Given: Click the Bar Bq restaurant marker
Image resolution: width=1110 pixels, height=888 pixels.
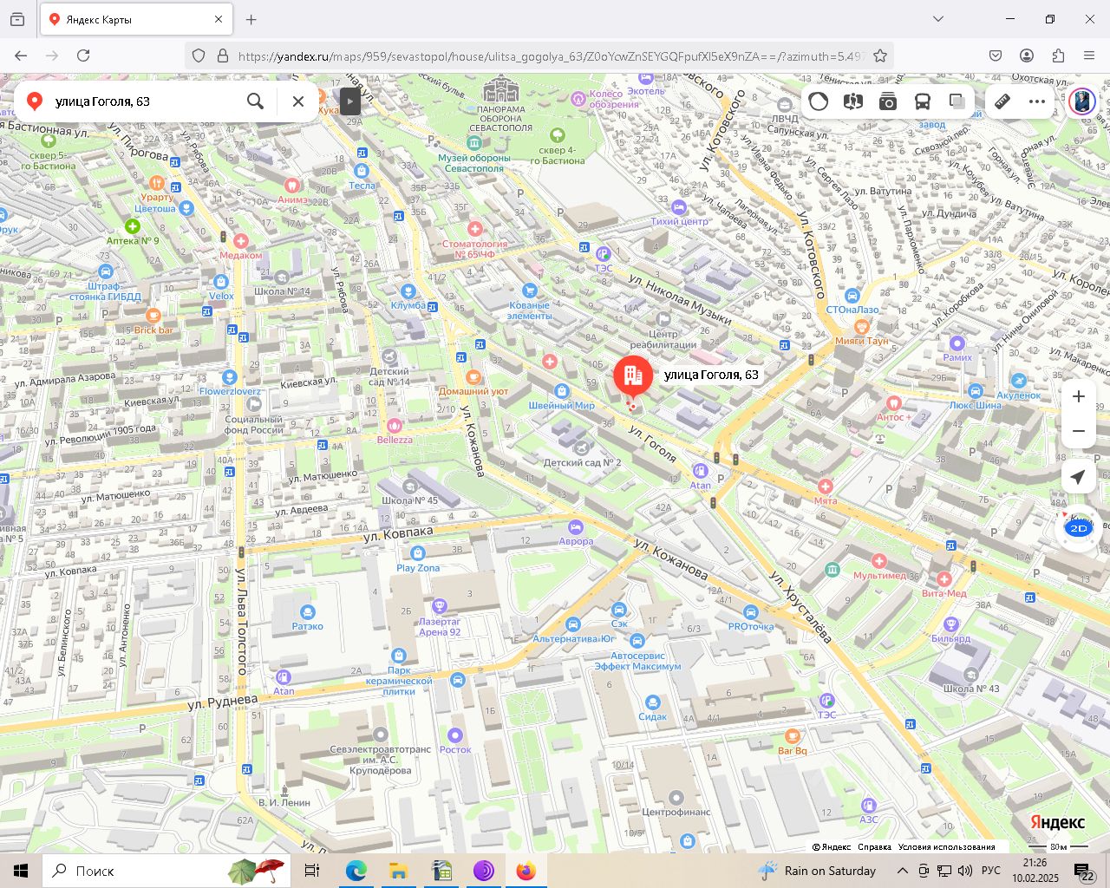Looking at the screenshot, I should coord(792,737).
